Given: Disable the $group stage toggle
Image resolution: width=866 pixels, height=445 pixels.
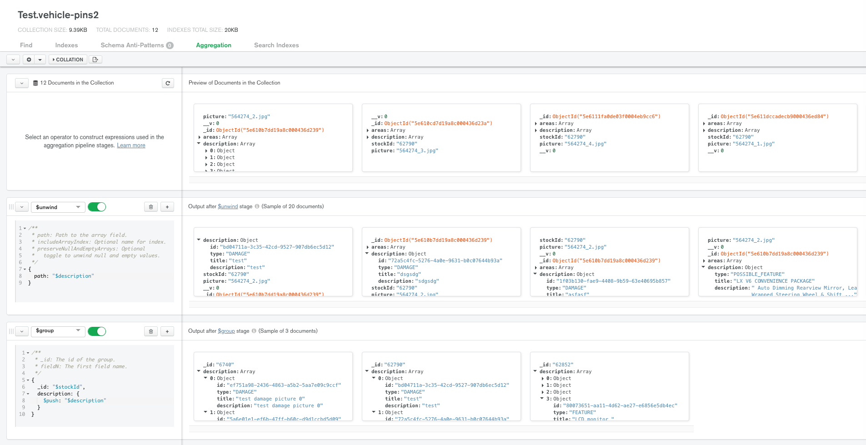Looking at the screenshot, I should (97, 331).
